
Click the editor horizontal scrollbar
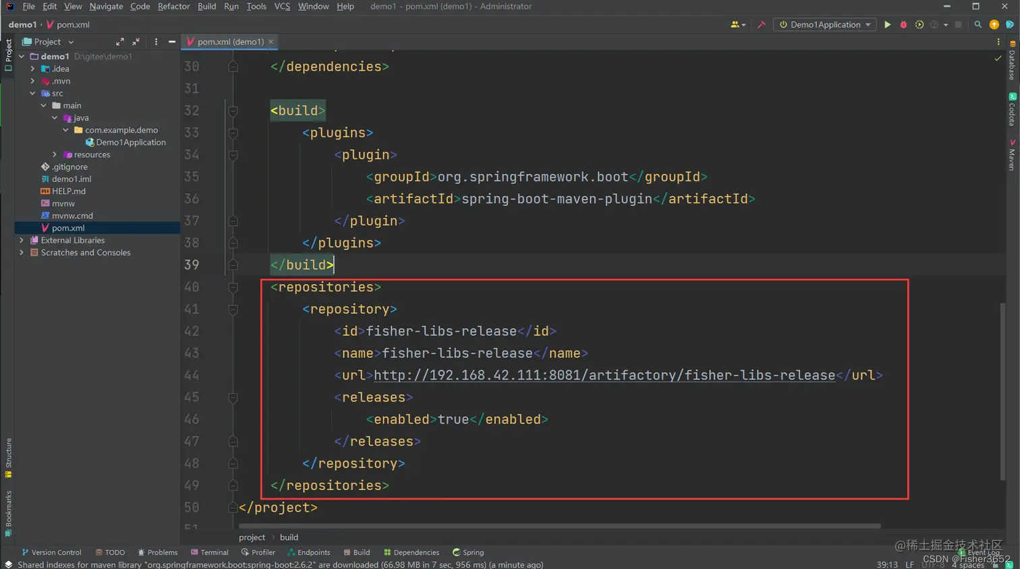[x=560, y=526]
